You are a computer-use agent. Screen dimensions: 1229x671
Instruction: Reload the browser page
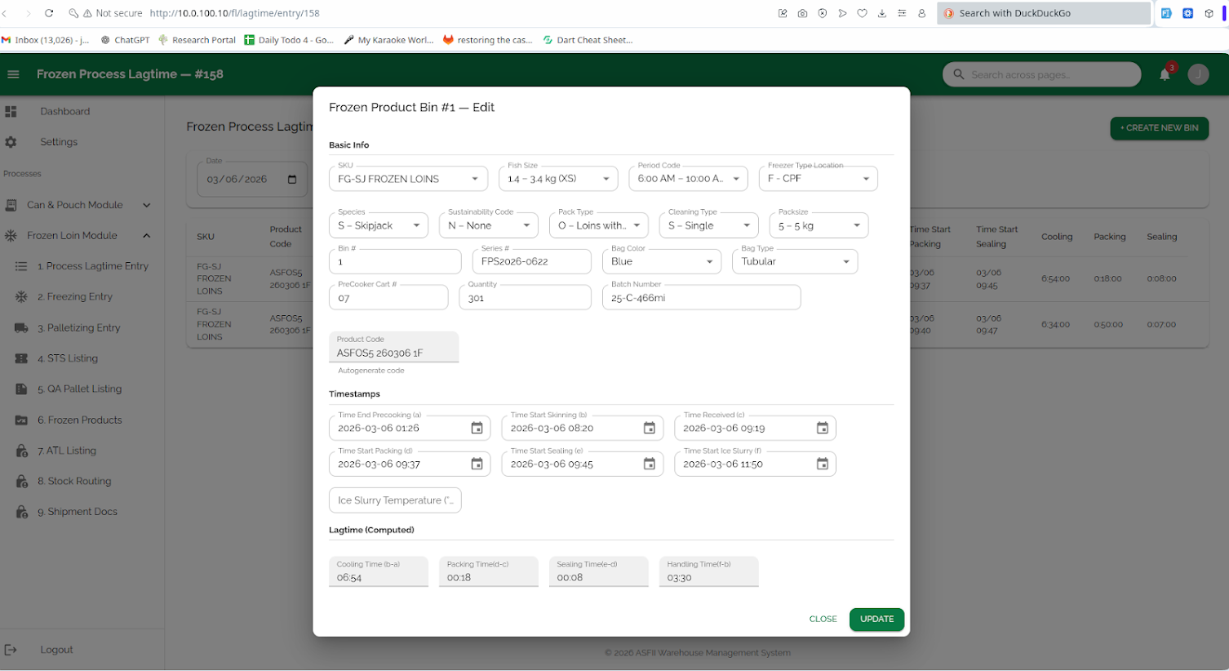pyautogui.click(x=49, y=13)
